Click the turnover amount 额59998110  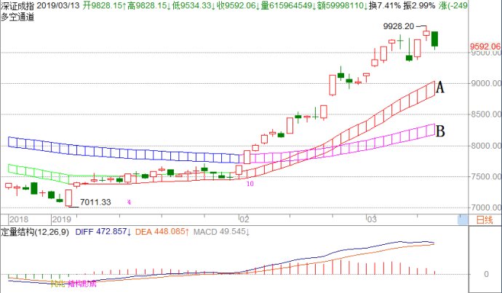pyautogui.click(x=341, y=5)
